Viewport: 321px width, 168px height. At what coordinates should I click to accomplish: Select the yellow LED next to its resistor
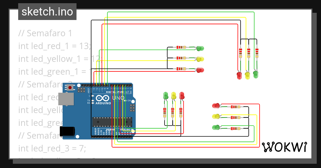[200, 59]
